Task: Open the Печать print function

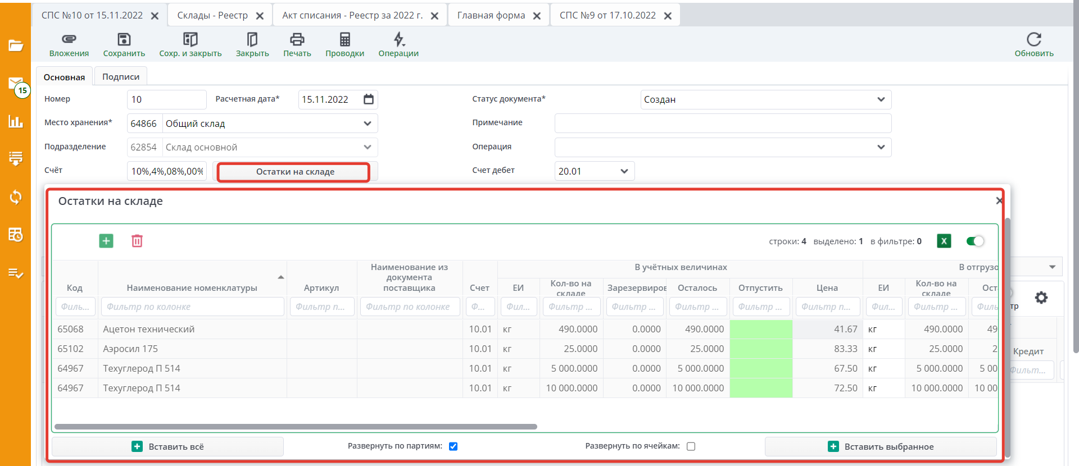Action: (x=297, y=39)
